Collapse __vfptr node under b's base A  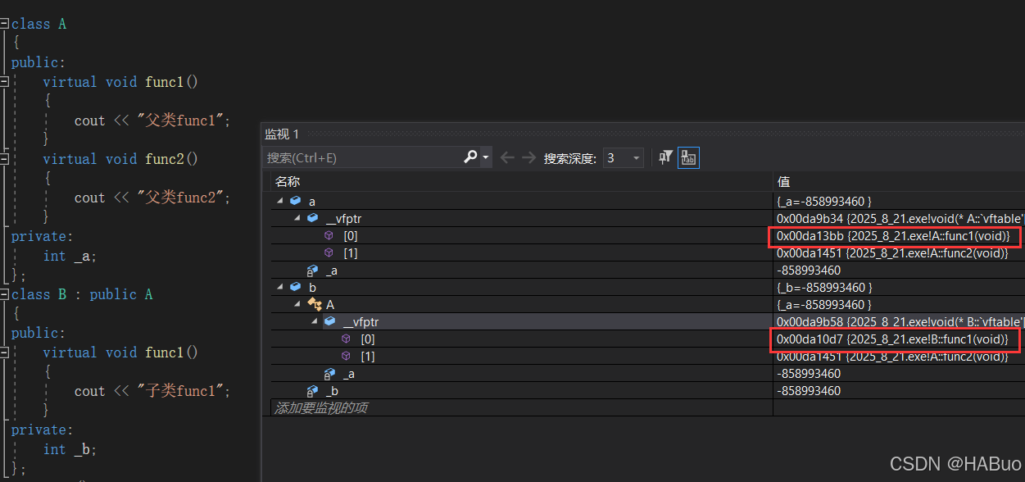pyautogui.click(x=315, y=322)
